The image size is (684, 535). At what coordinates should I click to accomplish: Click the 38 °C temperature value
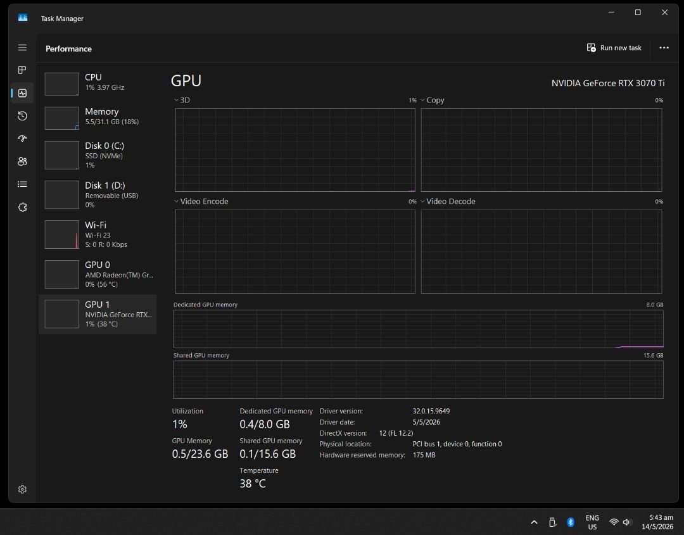click(253, 484)
